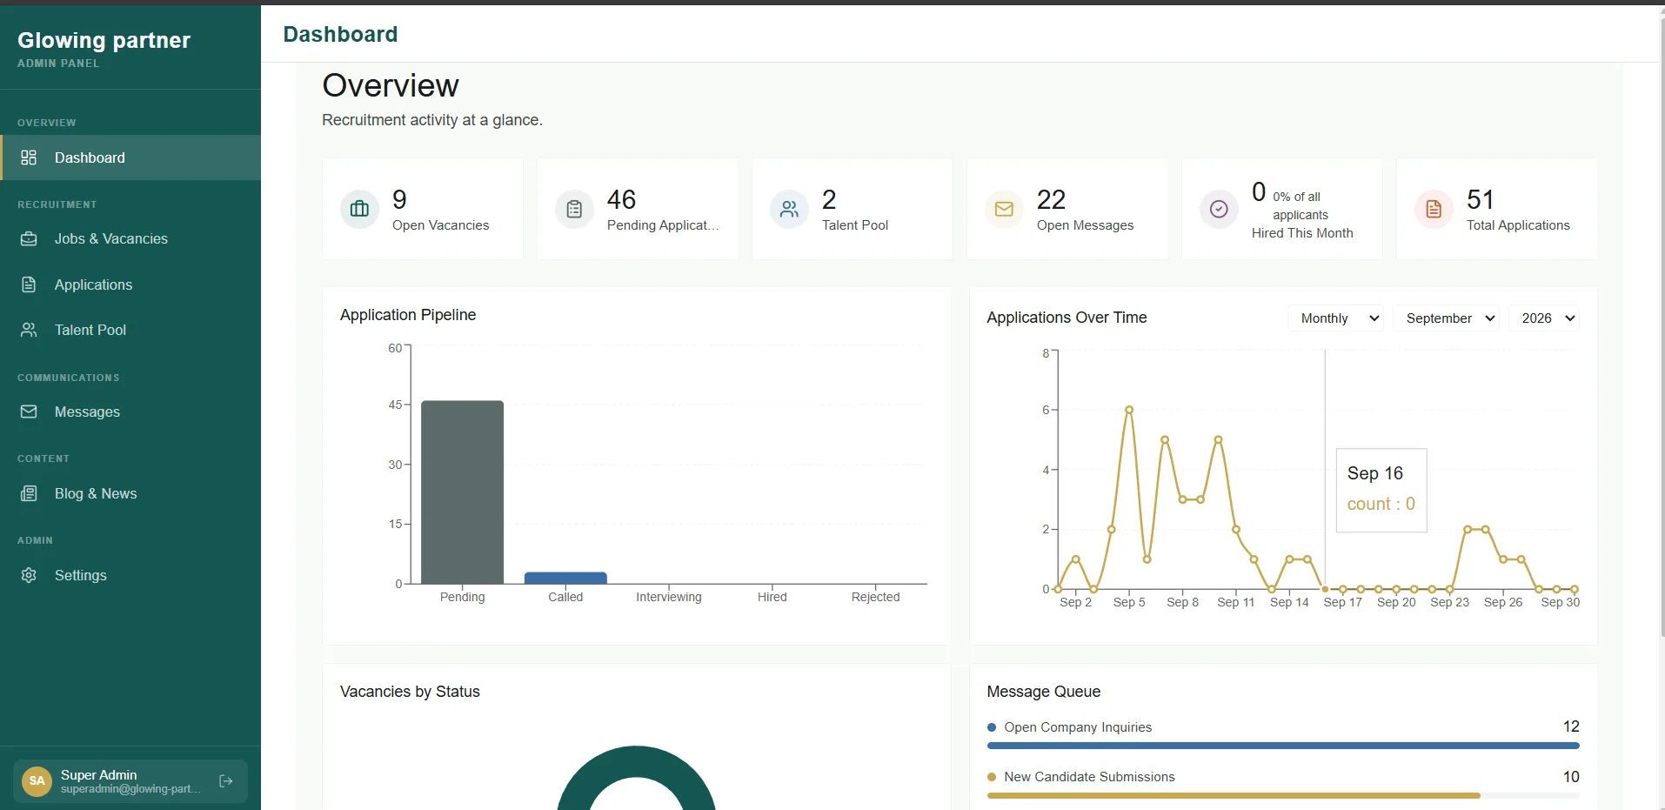Click the logout icon beside Super Admin
Screen dimensions: 1665x810
point(226,781)
